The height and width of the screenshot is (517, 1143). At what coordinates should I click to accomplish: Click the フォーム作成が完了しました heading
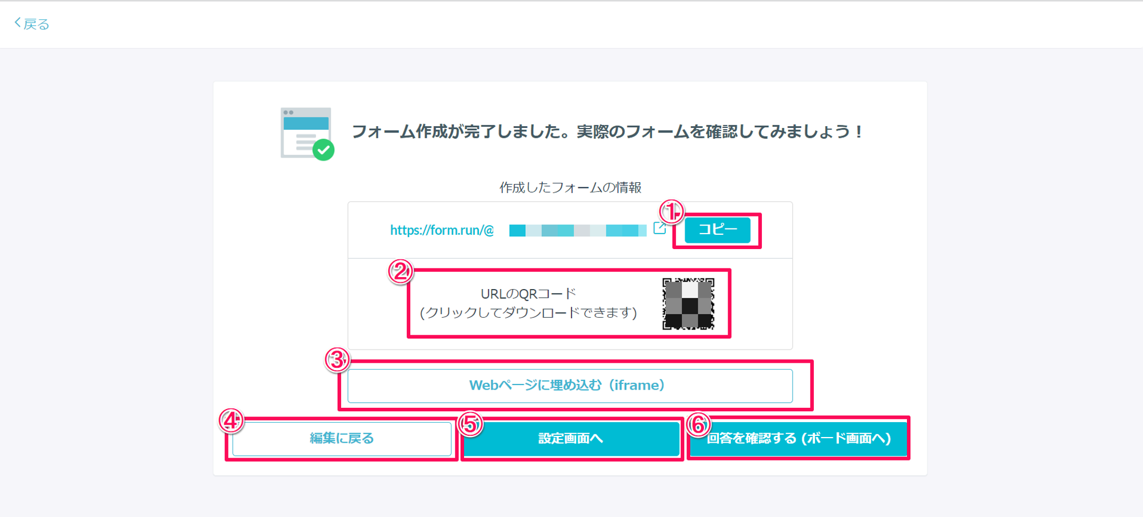(x=607, y=132)
